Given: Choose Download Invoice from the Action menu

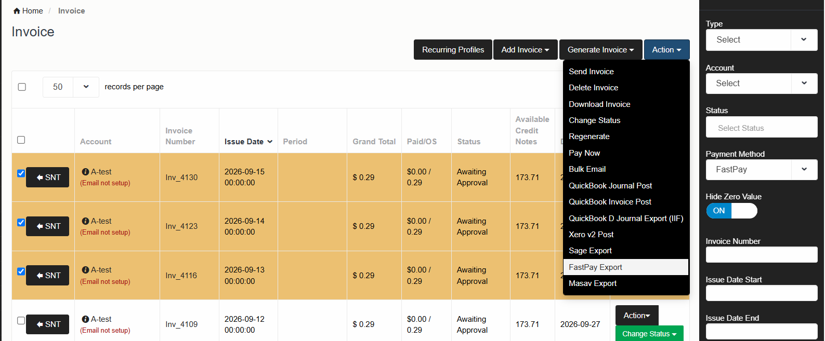Looking at the screenshot, I should pos(626,104).
